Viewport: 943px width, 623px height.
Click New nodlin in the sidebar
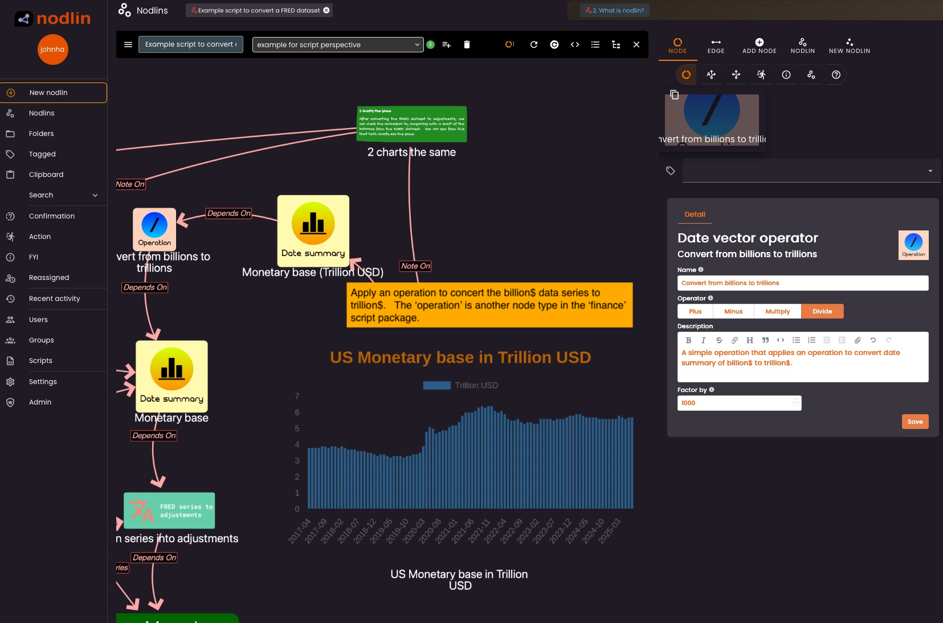[x=54, y=93]
